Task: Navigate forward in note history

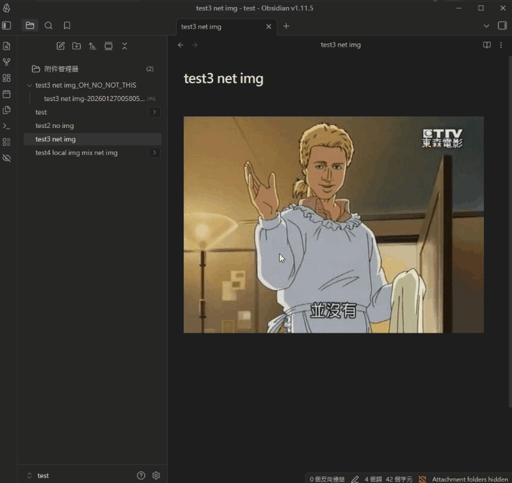Action: (195, 45)
